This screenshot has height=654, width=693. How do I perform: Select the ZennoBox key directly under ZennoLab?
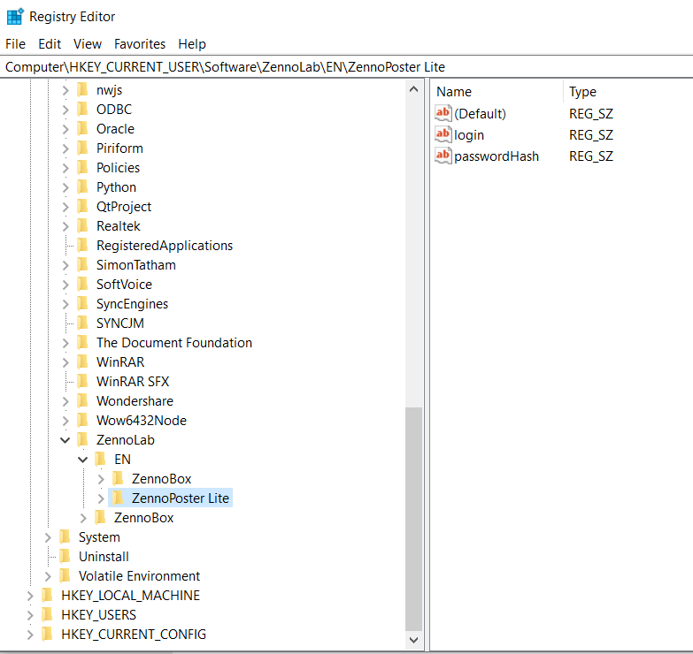[143, 518]
